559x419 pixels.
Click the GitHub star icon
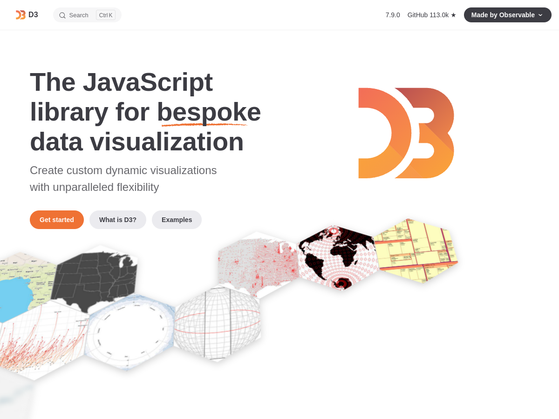coord(453,15)
